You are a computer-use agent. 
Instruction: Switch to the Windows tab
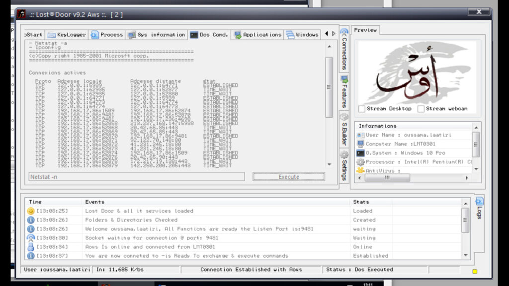302,35
